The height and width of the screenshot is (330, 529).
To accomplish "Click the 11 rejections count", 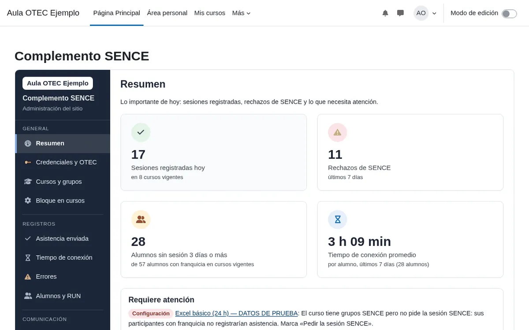I will (x=335, y=154).
